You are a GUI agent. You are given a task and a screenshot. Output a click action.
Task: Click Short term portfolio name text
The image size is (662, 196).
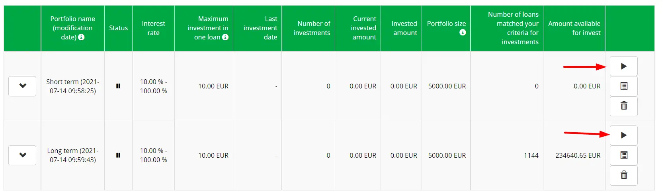click(x=73, y=86)
